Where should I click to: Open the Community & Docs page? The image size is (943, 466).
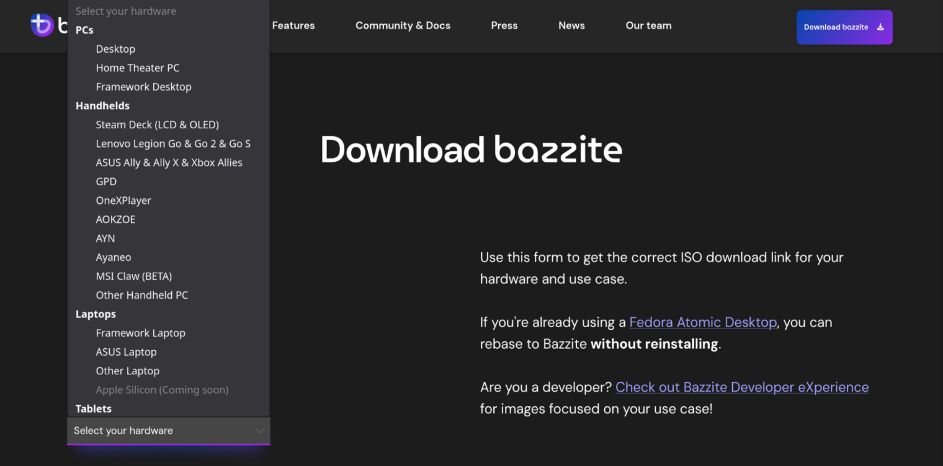pyautogui.click(x=403, y=25)
